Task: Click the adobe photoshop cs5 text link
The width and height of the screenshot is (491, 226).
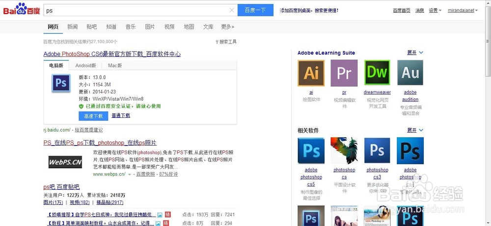Action: coord(311,177)
